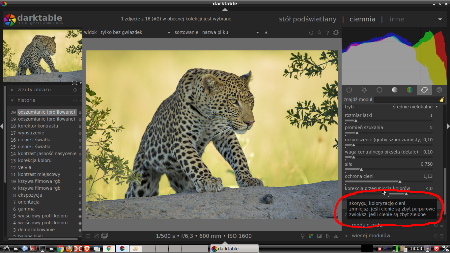Viewport: 450px width, 253px height.
Task: Select history item 12 velvia
Action: [x=25, y=167]
